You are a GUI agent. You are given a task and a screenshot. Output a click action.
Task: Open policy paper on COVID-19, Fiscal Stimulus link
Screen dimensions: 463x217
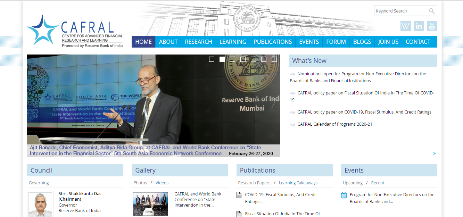tap(364, 112)
